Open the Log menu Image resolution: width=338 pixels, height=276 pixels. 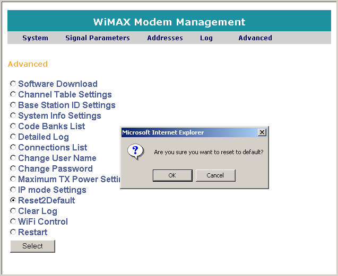tap(206, 38)
